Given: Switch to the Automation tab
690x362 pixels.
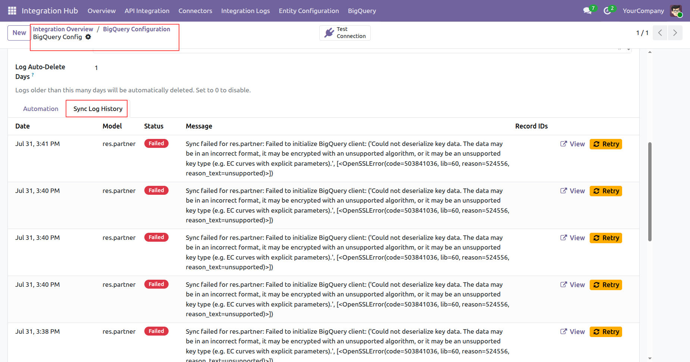Looking at the screenshot, I should (x=41, y=109).
